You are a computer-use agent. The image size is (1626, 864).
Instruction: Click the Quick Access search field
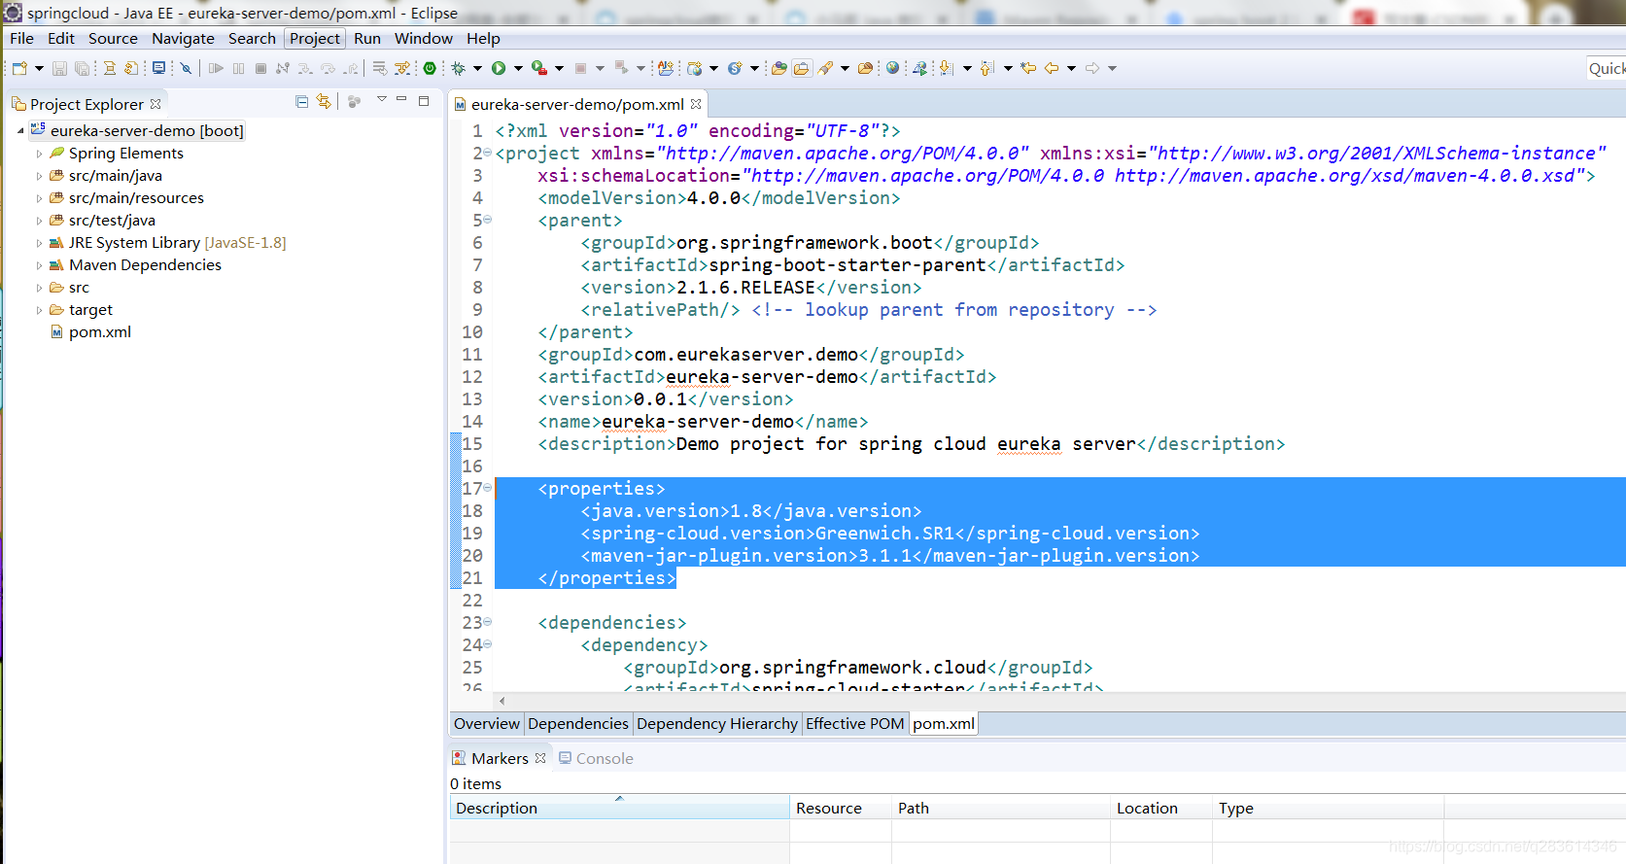pos(1606,68)
